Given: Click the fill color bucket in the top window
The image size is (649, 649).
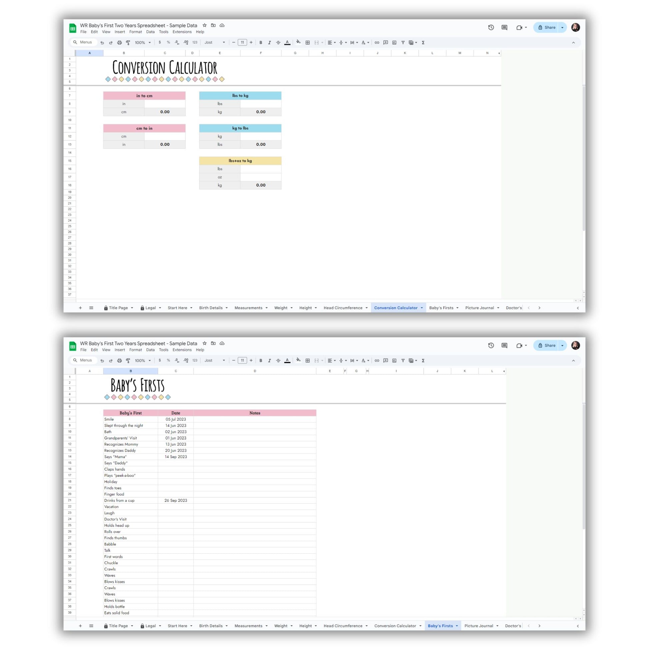Looking at the screenshot, I should tap(298, 42).
